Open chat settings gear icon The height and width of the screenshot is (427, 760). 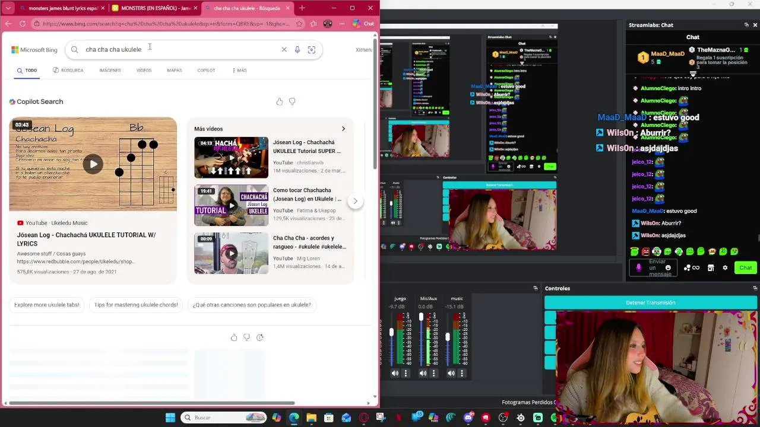[x=725, y=268]
